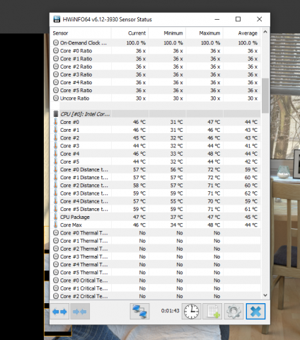Viewport: 300px width, 340px height.
Task: Reset the elapsed time clock icon
Action: 191,312
